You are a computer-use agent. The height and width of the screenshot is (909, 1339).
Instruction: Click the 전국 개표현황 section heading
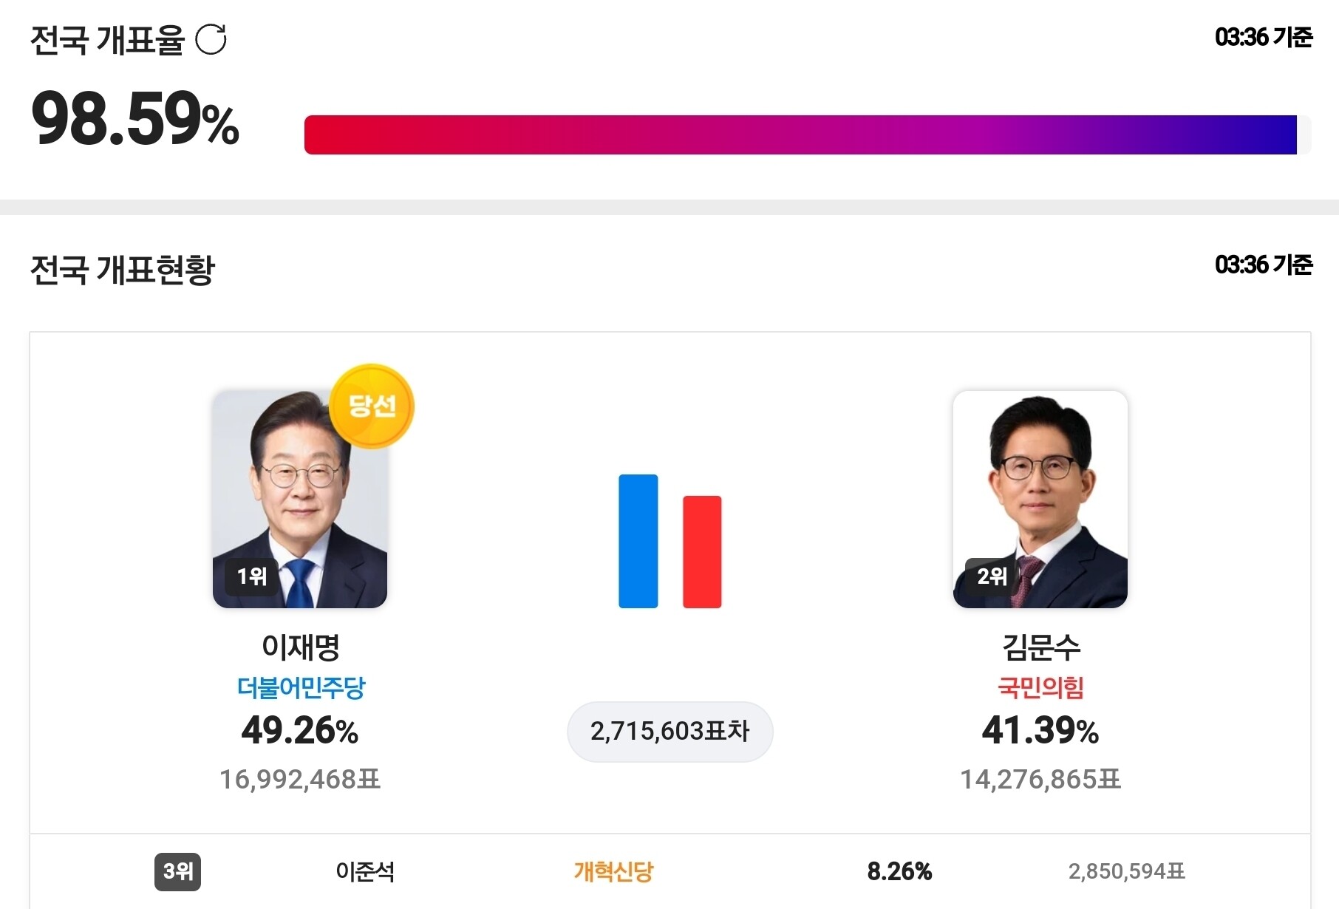123,270
